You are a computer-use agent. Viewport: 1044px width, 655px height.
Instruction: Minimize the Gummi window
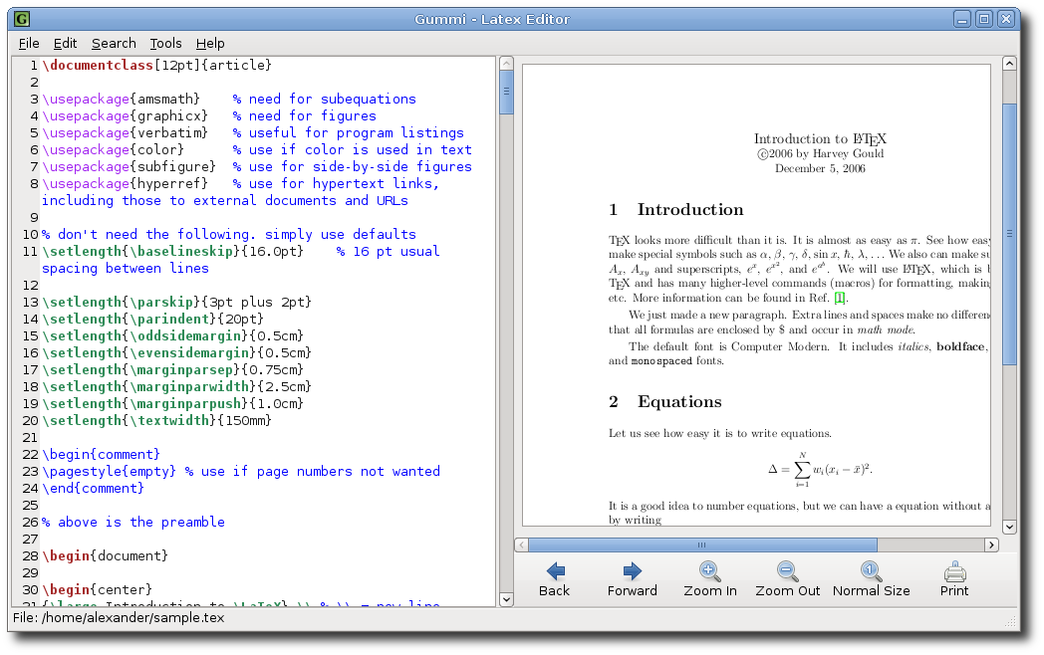[962, 19]
